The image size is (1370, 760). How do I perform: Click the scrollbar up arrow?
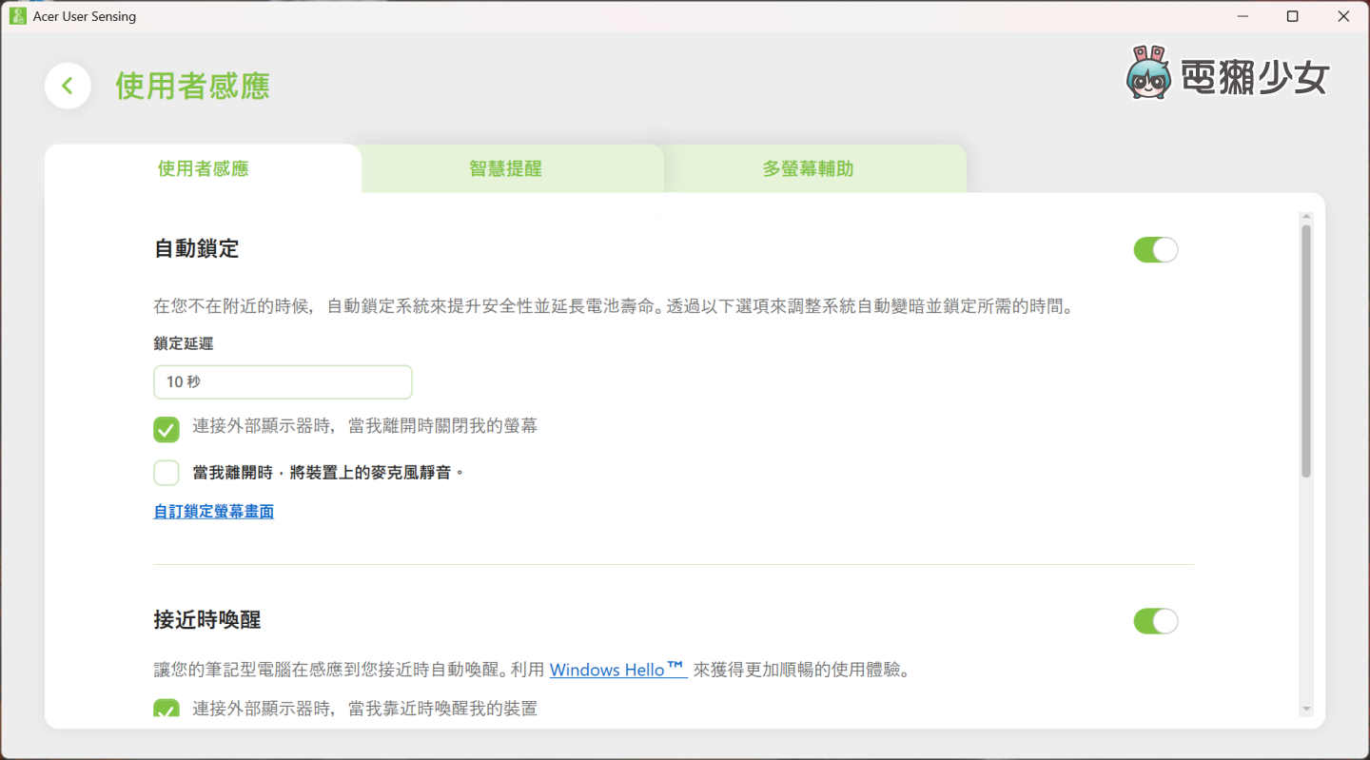tap(1306, 218)
